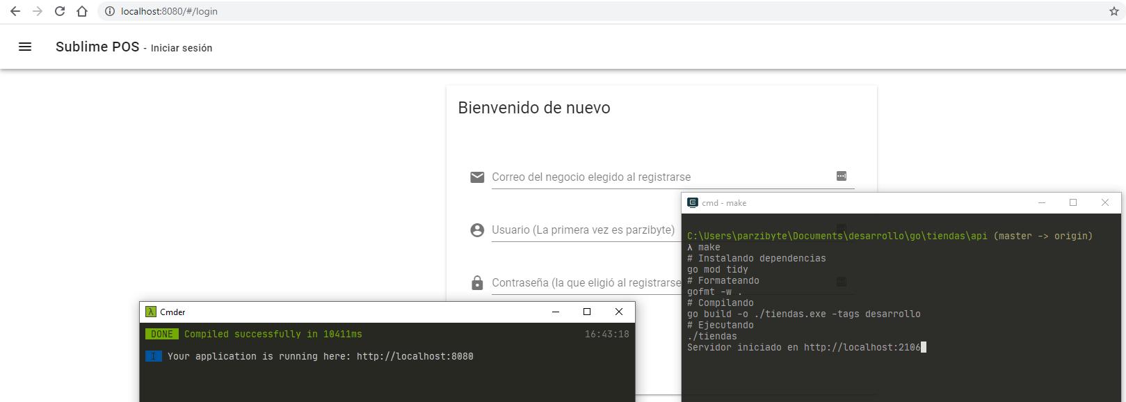Screen dimensions: 1126x402
Task: Click the browser back arrow
Action: (15, 11)
